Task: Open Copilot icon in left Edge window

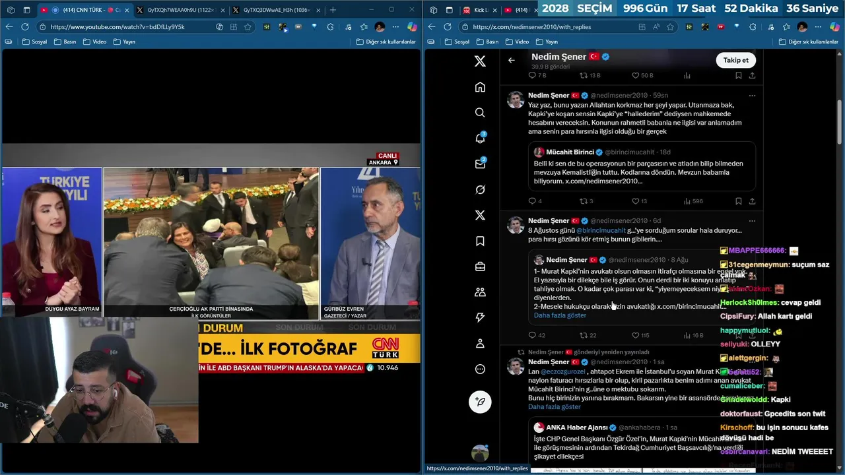Action: (x=411, y=27)
